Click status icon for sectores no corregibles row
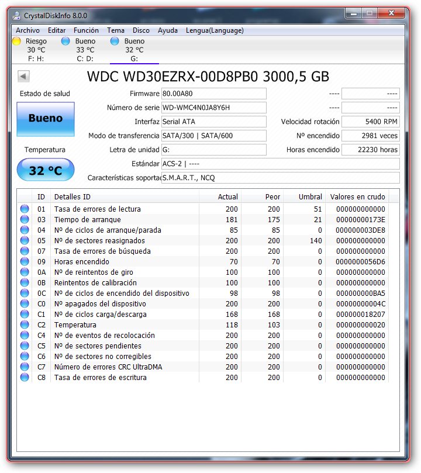This screenshot has height=473, width=421. pyautogui.click(x=25, y=356)
